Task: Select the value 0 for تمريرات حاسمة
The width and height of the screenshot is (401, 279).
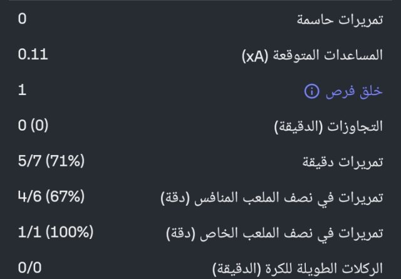Action: tap(23, 19)
